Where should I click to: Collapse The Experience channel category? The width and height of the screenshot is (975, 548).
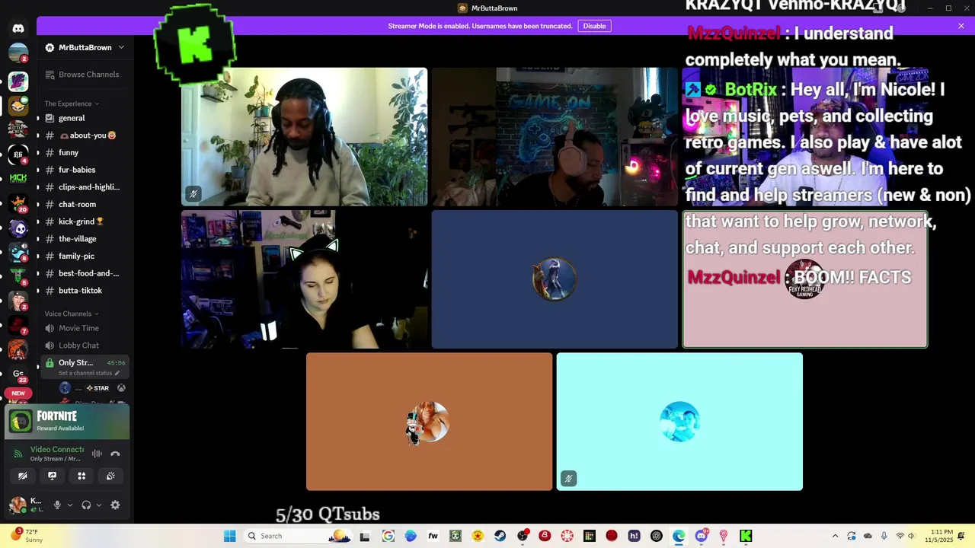(x=72, y=104)
